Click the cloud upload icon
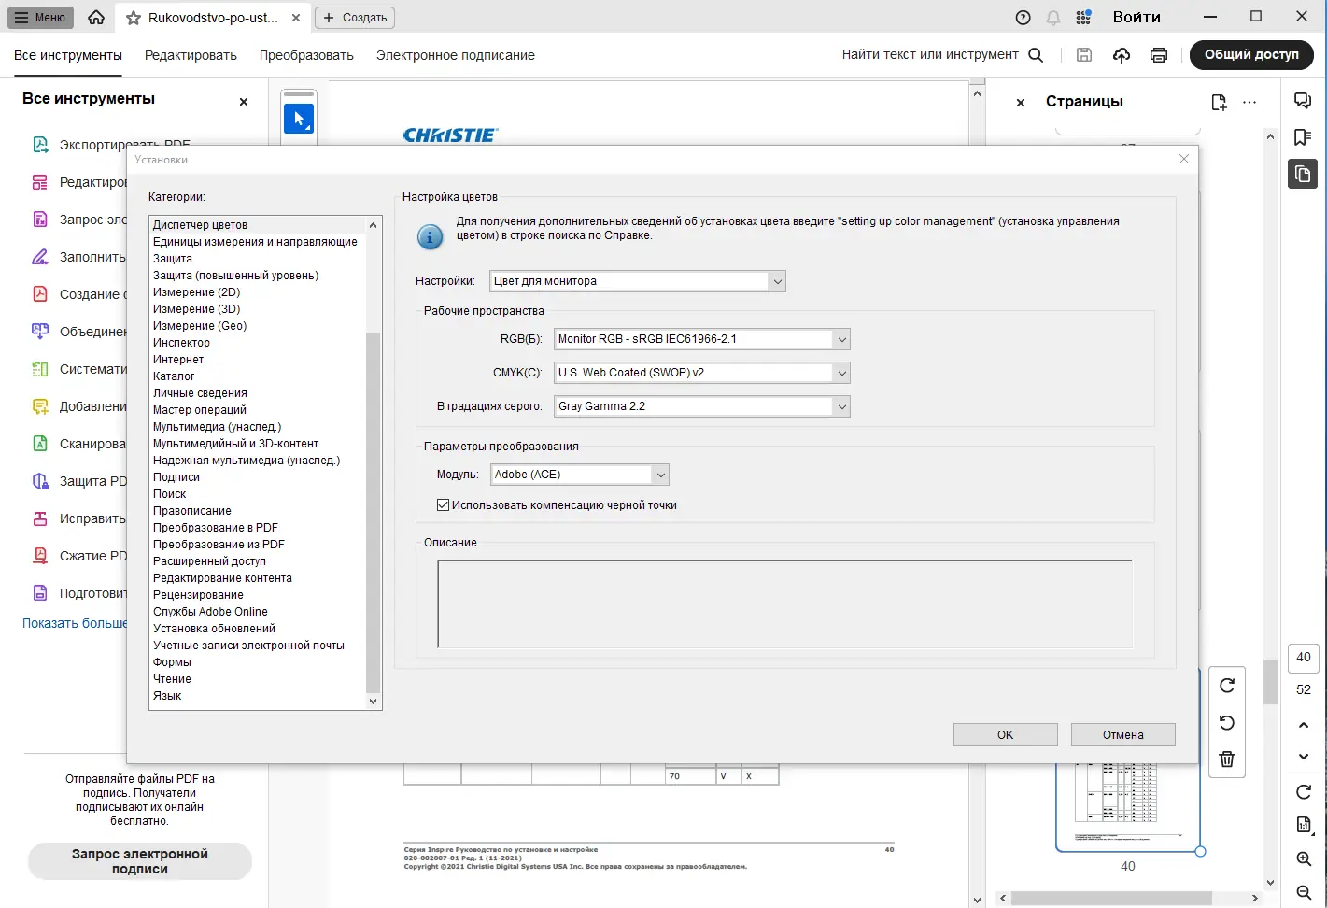The height and width of the screenshot is (908, 1327). [x=1122, y=55]
